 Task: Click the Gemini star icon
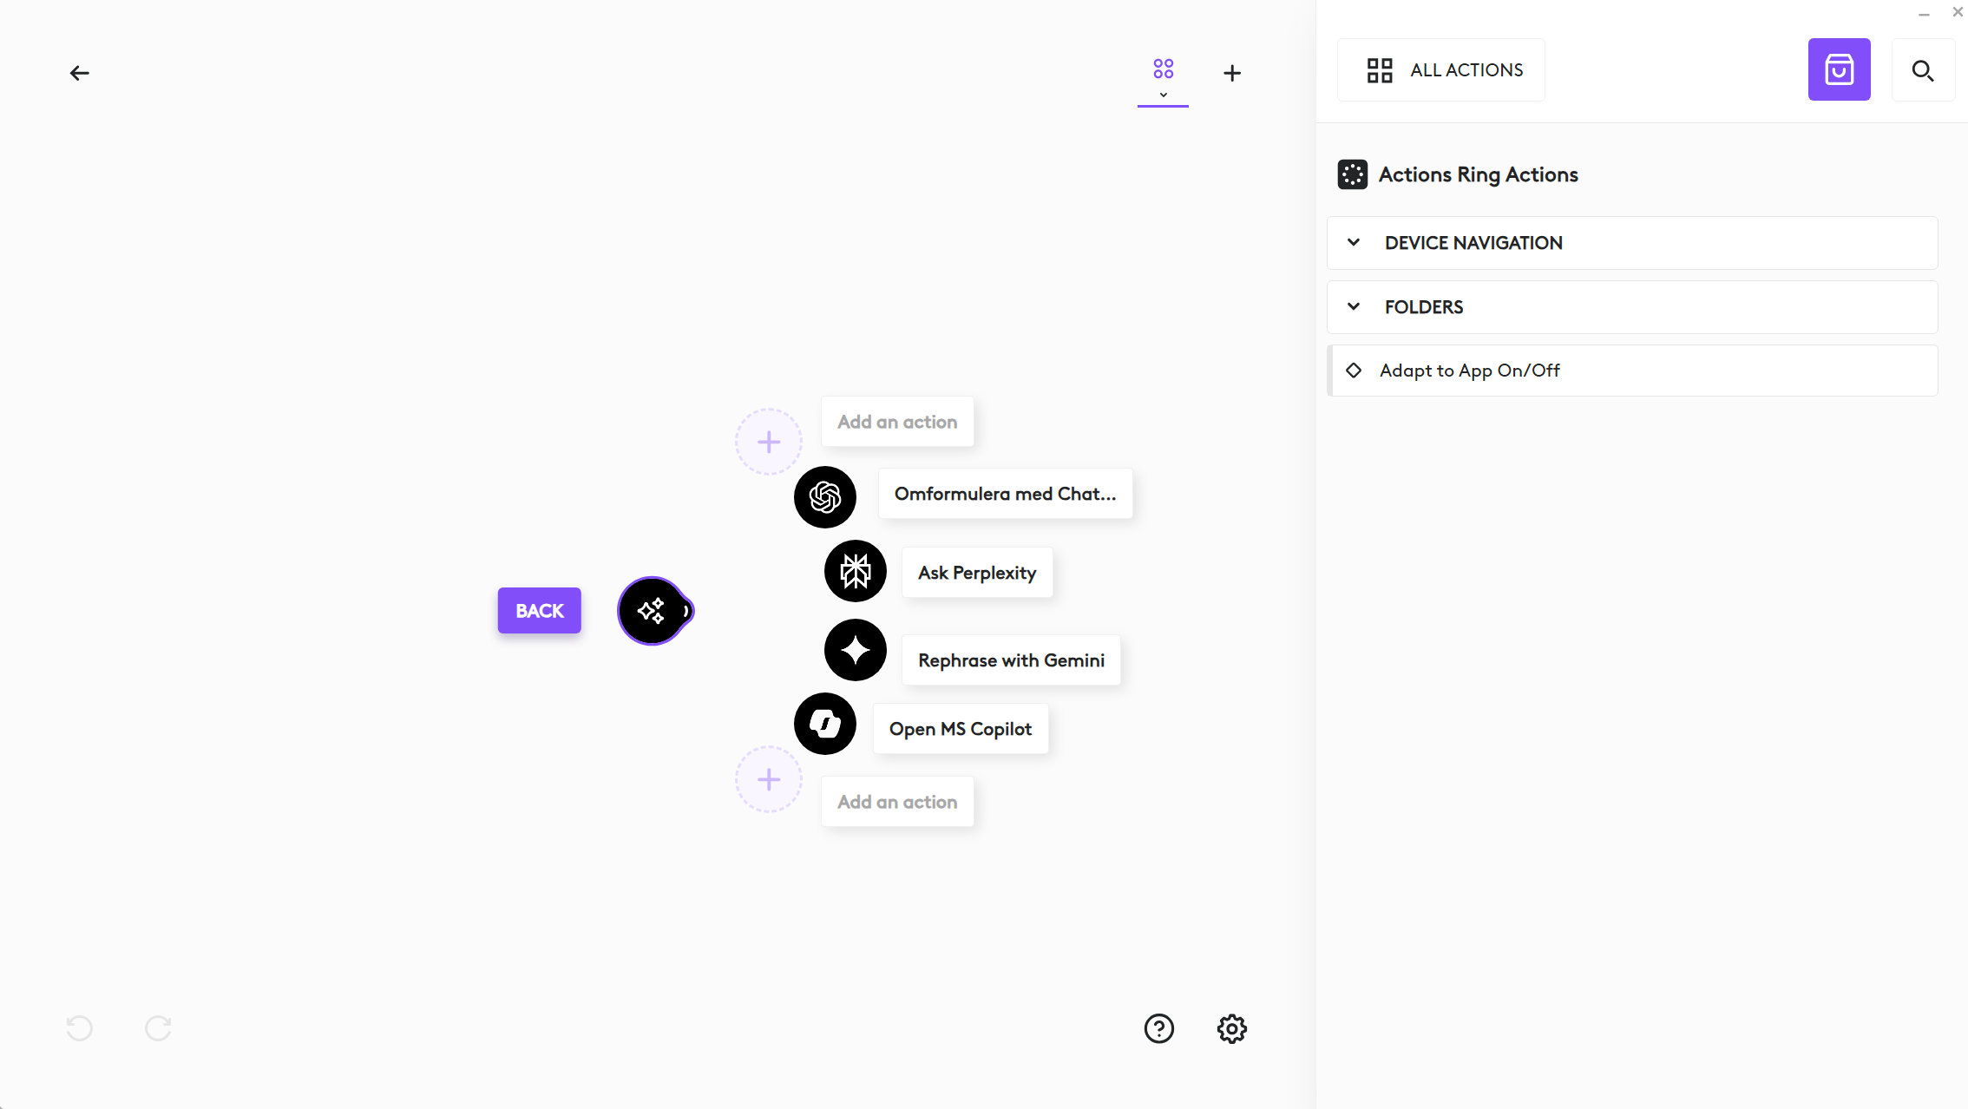[x=855, y=650]
